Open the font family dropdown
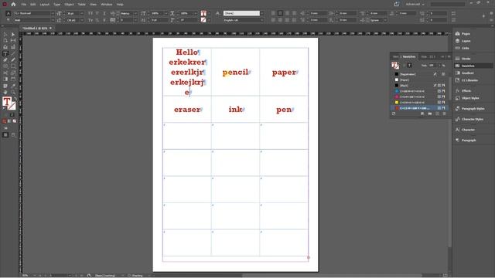 coord(53,13)
